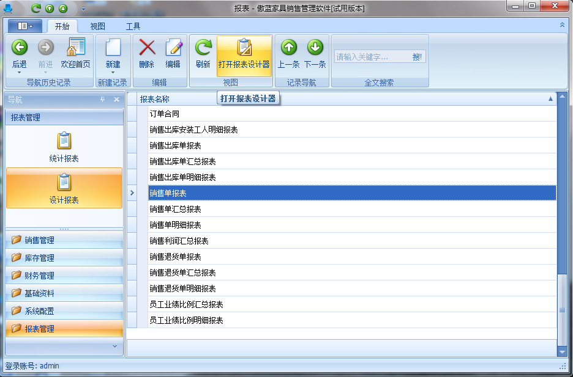Go to next record (下一条)
573x377 pixels.
pyautogui.click(x=315, y=48)
